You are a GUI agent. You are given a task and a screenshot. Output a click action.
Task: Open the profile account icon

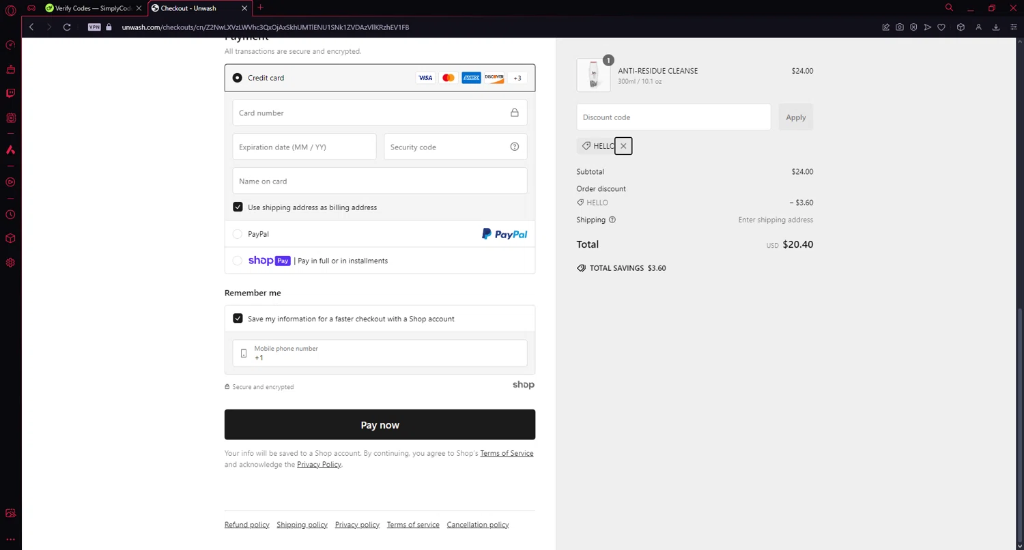[x=978, y=27]
